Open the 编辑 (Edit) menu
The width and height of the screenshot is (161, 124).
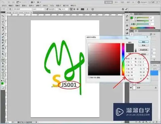click(x=11, y=5)
